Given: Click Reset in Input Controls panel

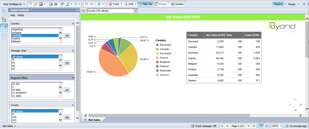Looking at the screenshot, I should pos(21,15).
